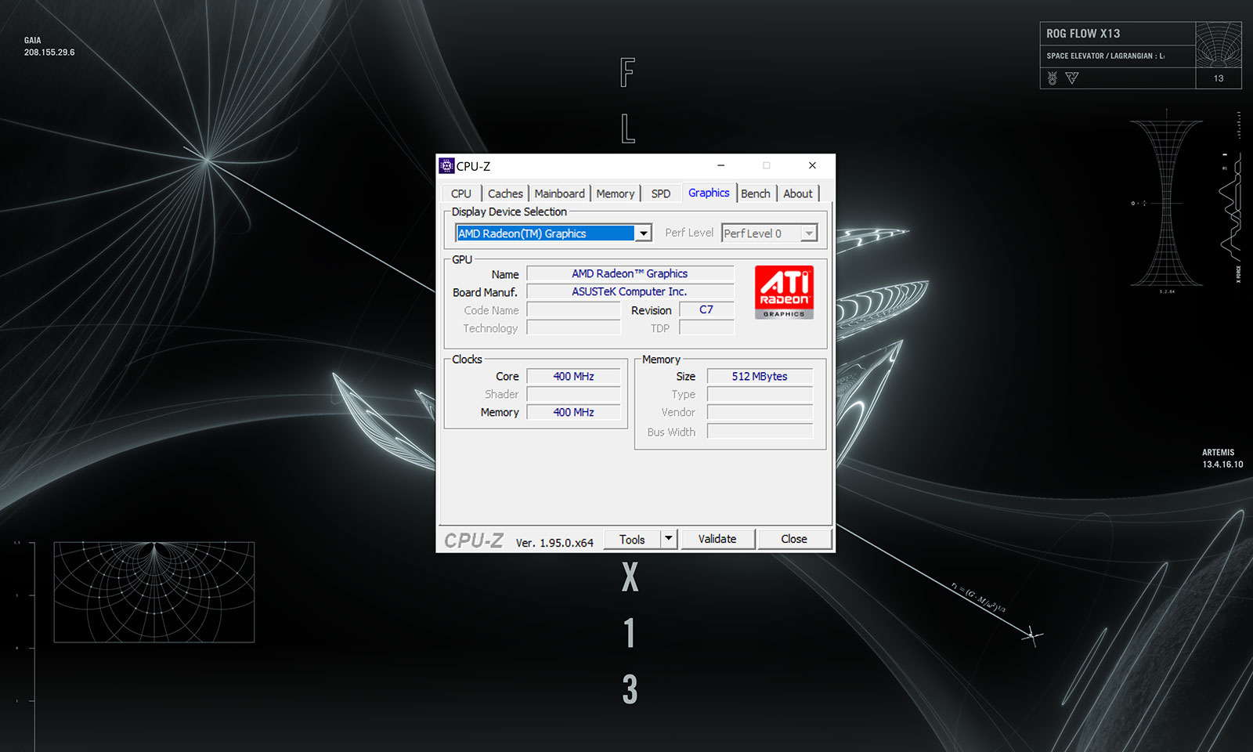The image size is (1253, 752).
Task: Click the empty Bus Width field
Action: pyautogui.click(x=760, y=431)
